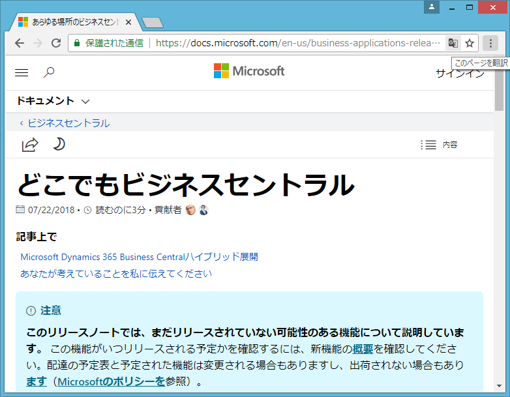Click the 注意 note heading
Viewport: 510px width, 397px height.
point(50,310)
